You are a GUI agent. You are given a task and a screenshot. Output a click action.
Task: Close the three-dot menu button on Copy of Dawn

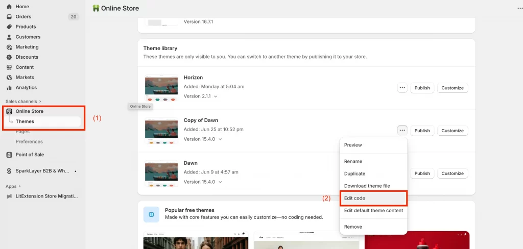click(402, 130)
